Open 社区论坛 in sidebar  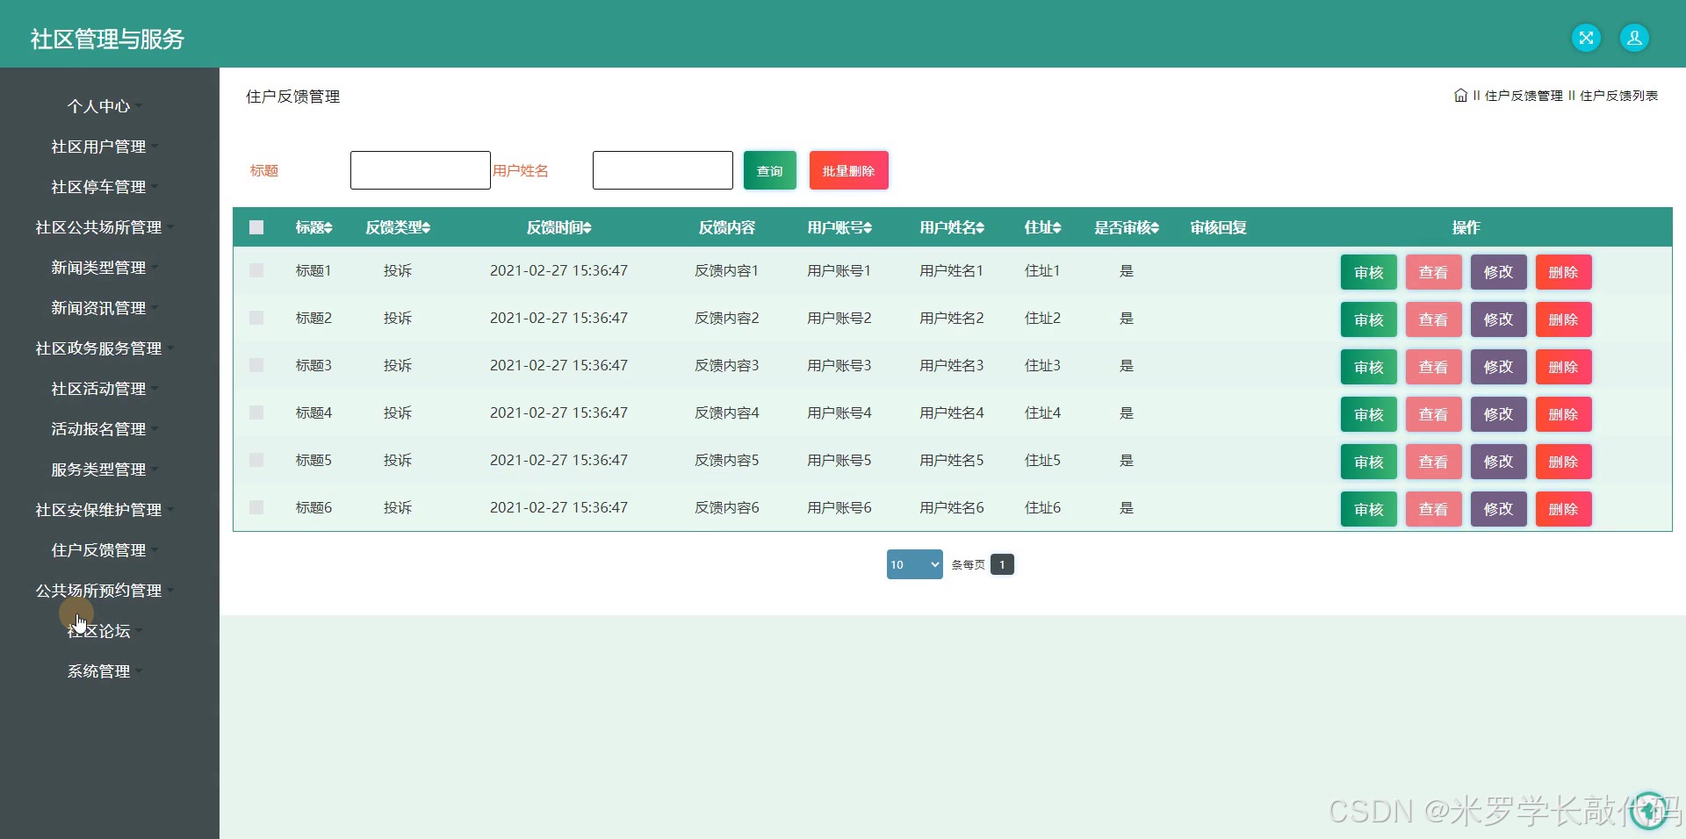tap(104, 631)
